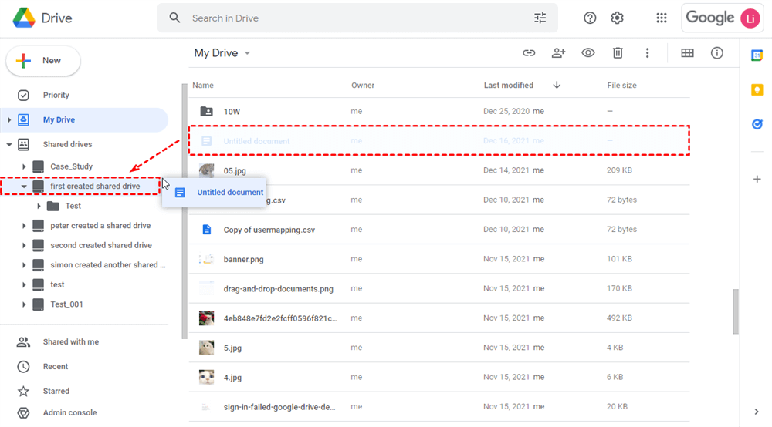
Task: Expand the Case_Study shared drive
Action: click(x=25, y=166)
